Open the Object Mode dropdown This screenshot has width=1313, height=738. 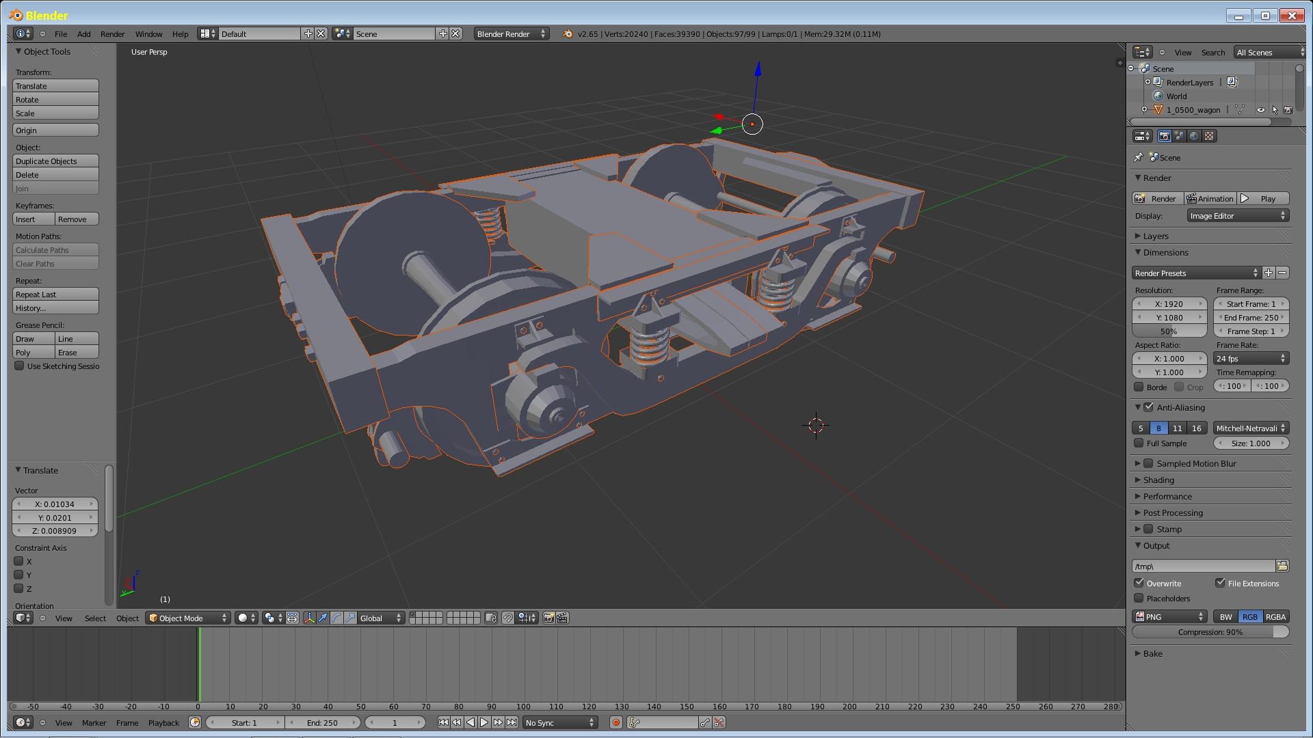click(x=187, y=618)
